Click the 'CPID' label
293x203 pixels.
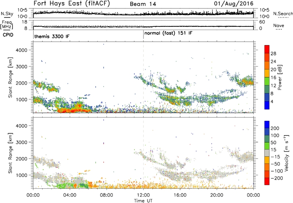click(8, 35)
